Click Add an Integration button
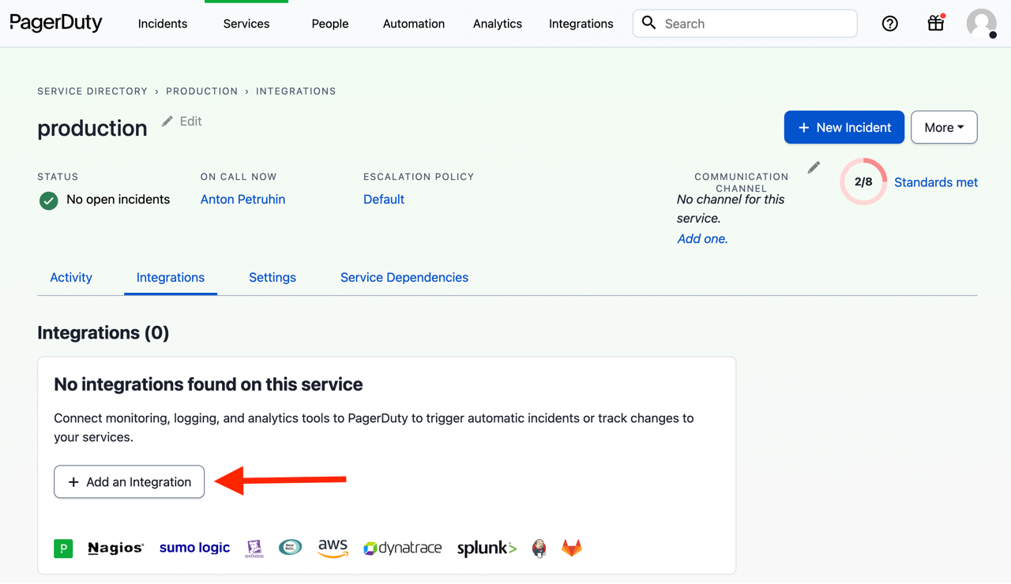The height and width of the screenshot is (584, 1011). tap(129, 481)
